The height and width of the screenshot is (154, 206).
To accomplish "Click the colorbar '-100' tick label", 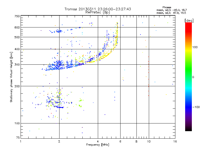I will tap(196, 107).
